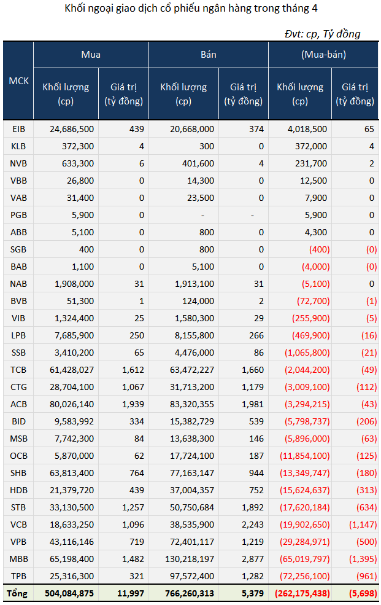Click total buy volume 504,084,875
The image size is (381, 605).
click(69, 593)
